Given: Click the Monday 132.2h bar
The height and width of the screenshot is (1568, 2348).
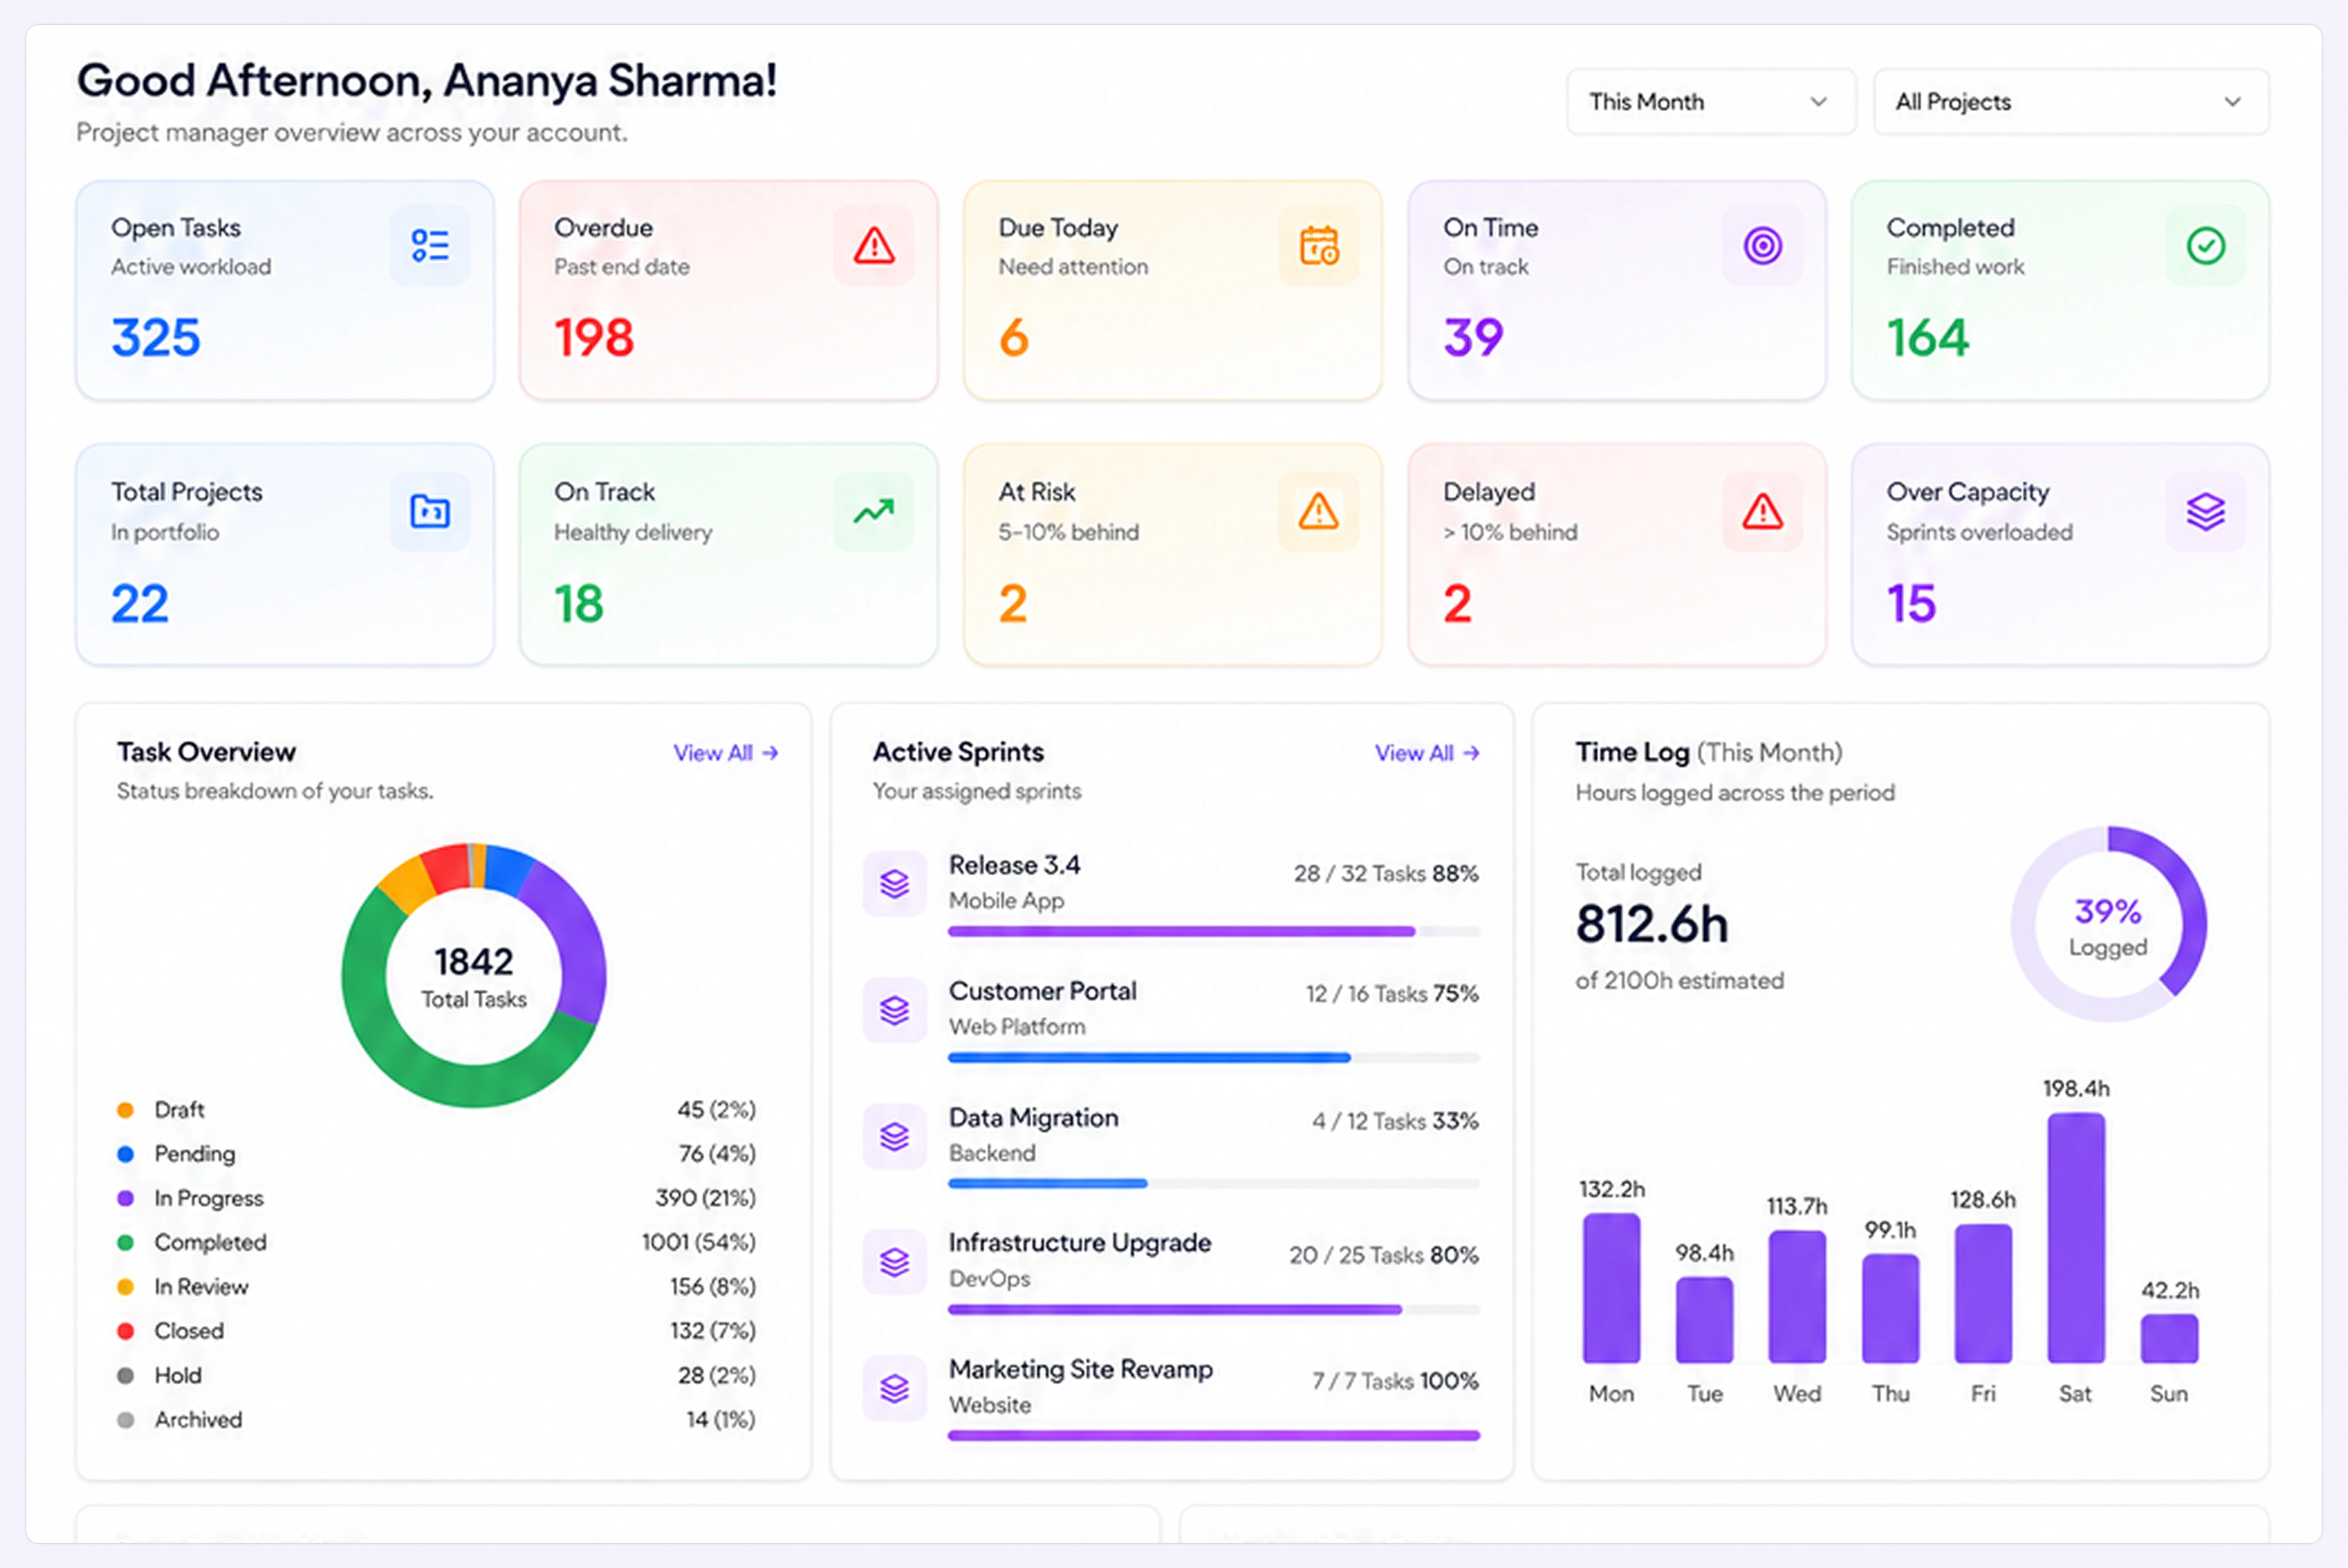Looking at the screenshot, I should 1611,1288.
